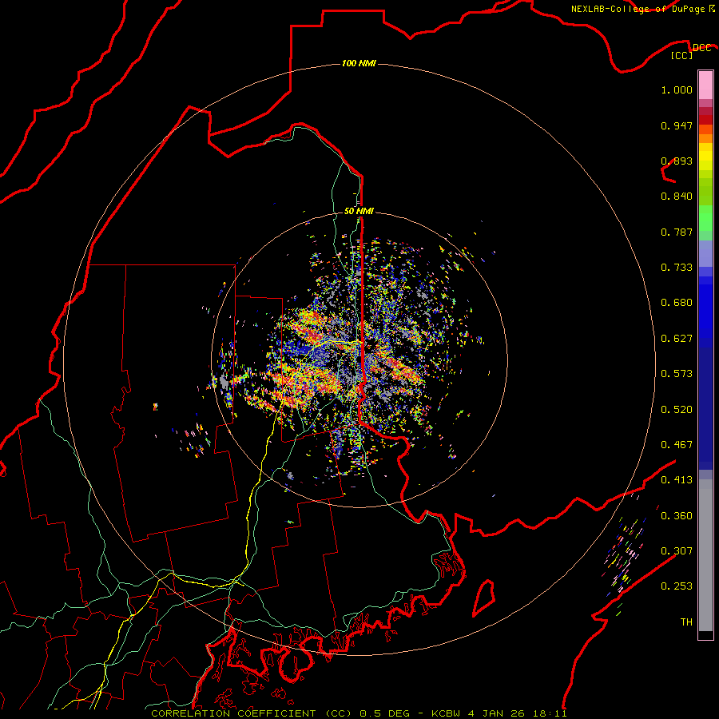This screenshot has height=719, width=719.
Task: Click the 0.573 color scale value
Action: [x=677, y=374]
